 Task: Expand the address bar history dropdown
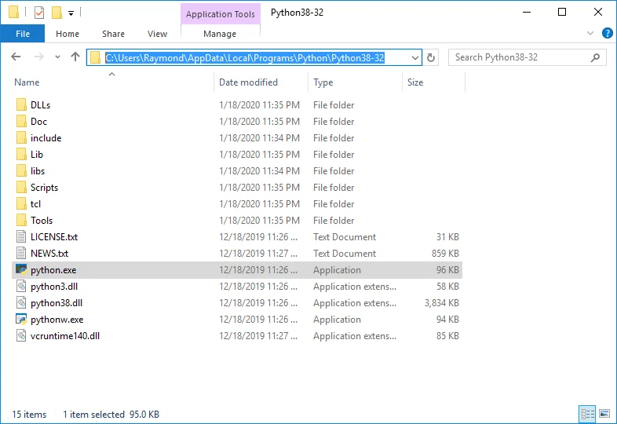(x=415, y=57)
